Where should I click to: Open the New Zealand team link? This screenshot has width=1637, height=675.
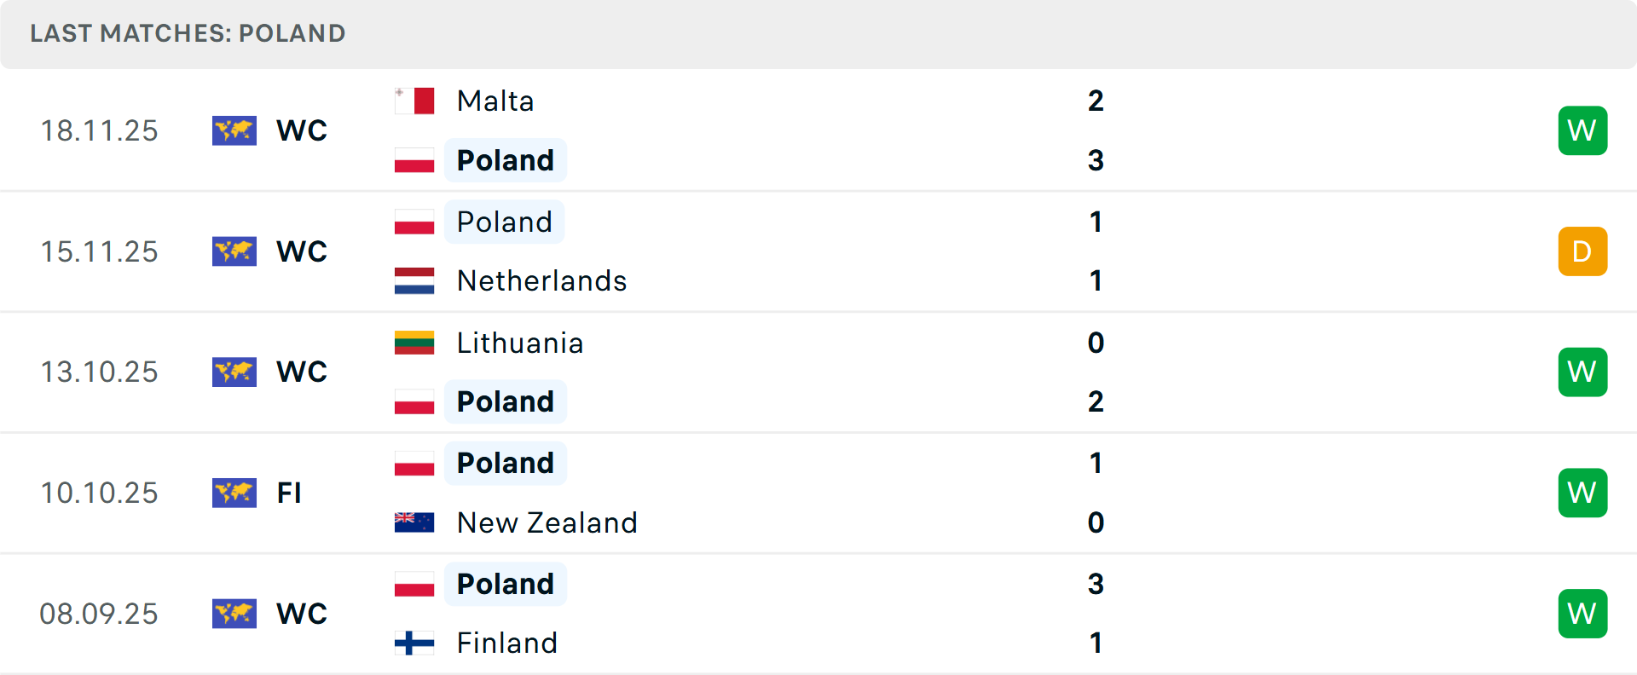[x=547, y=522]
